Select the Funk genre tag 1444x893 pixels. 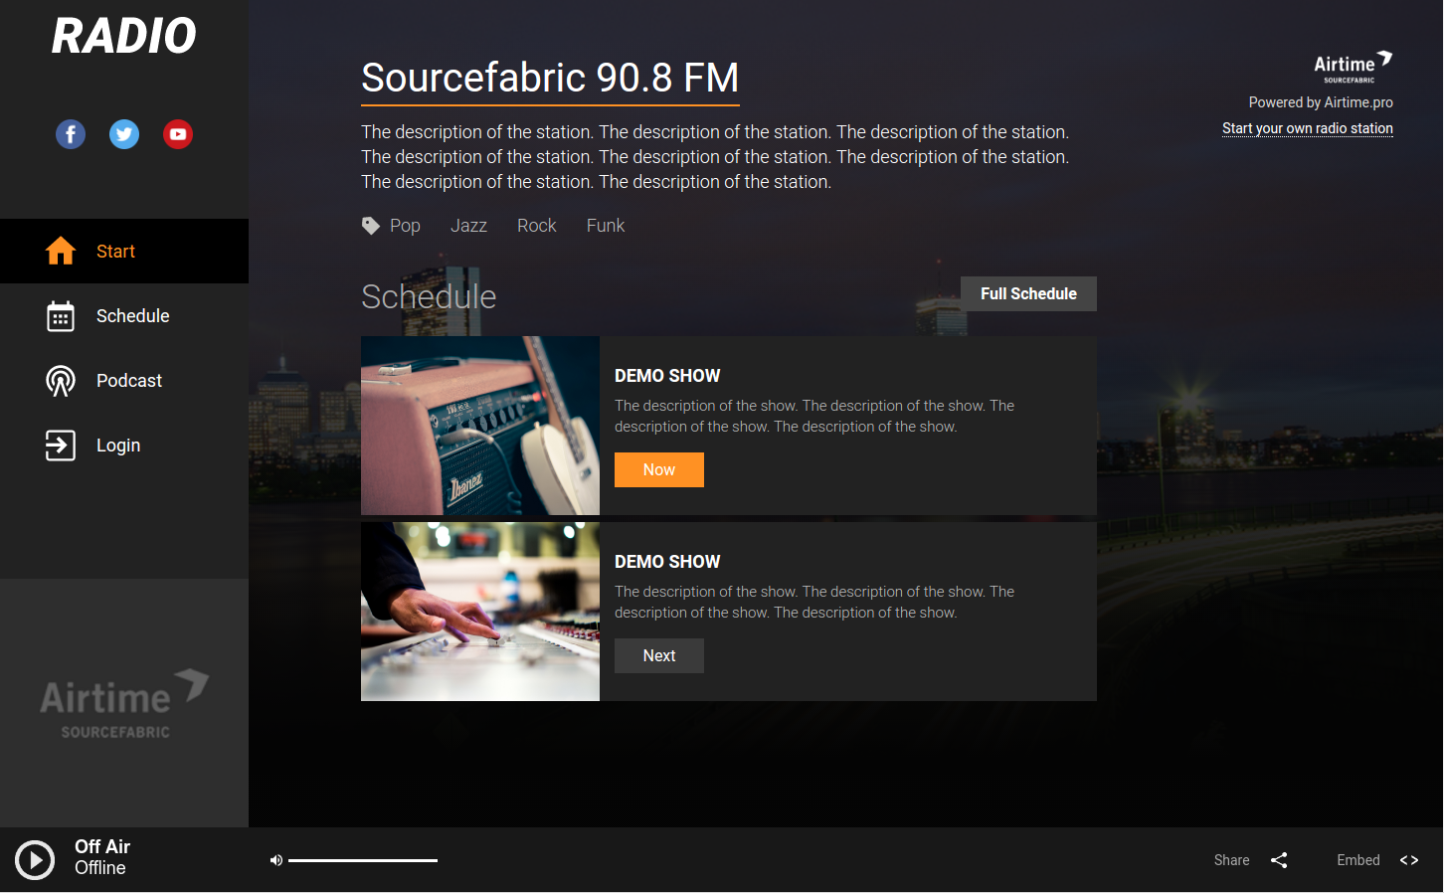click(606, 226)
